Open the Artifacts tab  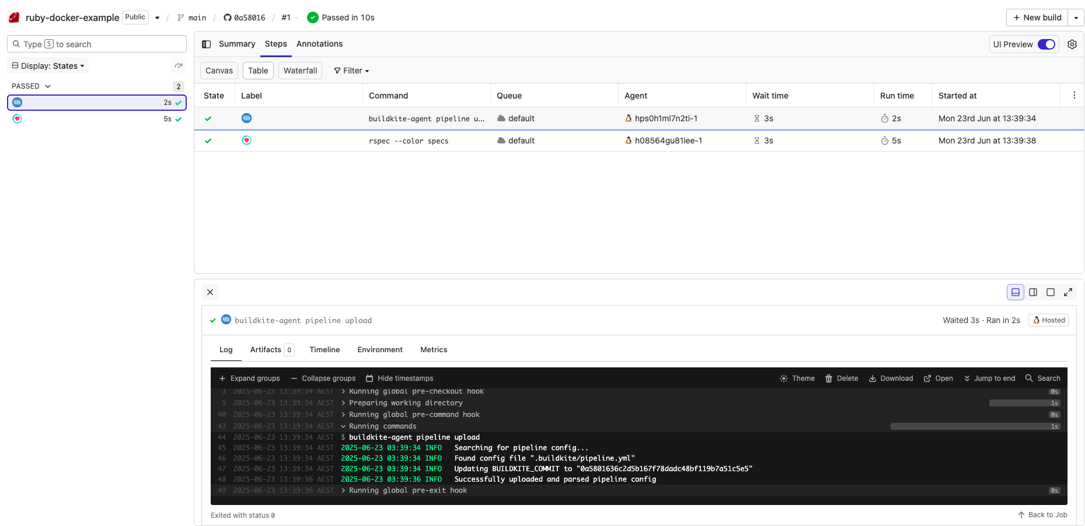pyautogui.click(x=272, y=350)
